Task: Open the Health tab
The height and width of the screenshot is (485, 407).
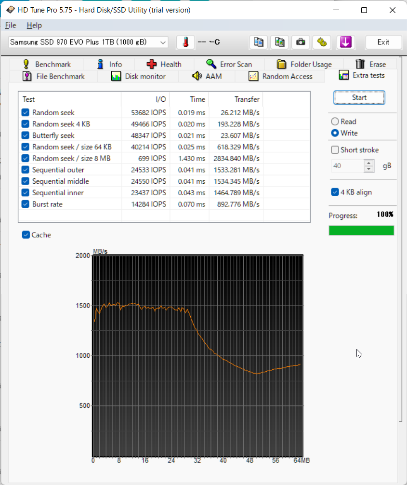Action: pyautogui.click(x=164, y=64)
